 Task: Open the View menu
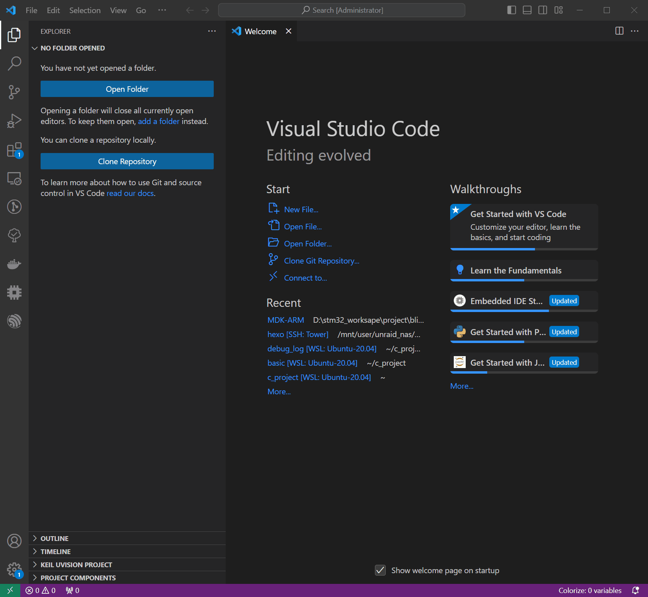pos(118,10)
